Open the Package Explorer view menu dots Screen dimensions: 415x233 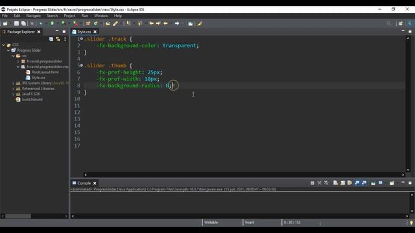click(x=65, y=39)
